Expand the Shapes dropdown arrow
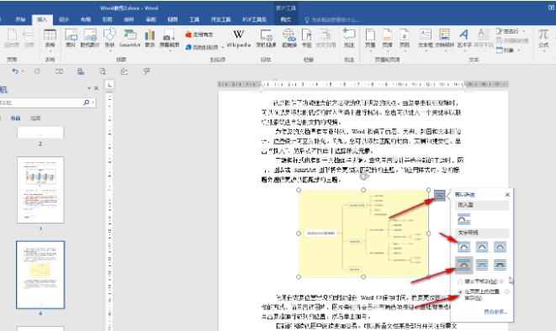The image size is (556, 331). point(109,50)
